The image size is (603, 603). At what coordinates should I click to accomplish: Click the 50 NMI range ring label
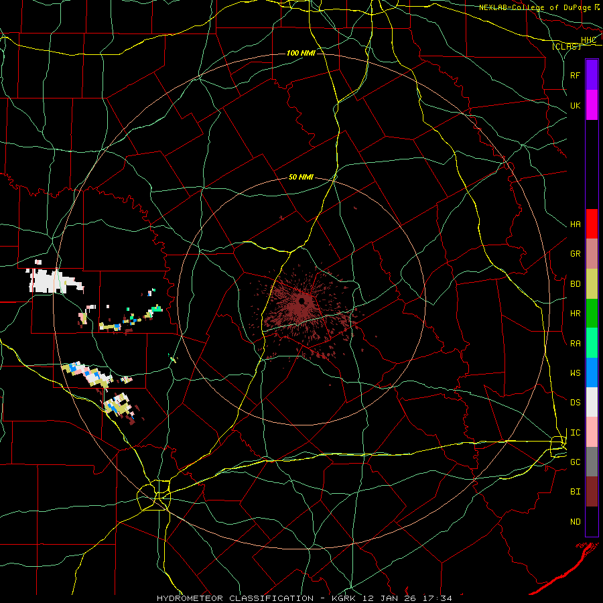click(x=301, y=178)
